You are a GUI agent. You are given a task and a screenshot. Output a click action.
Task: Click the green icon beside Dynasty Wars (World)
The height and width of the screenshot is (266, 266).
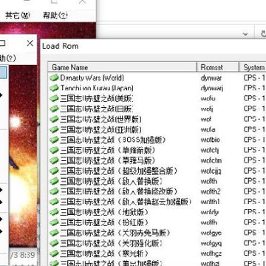pyautogui.click(x=54, y=78)
